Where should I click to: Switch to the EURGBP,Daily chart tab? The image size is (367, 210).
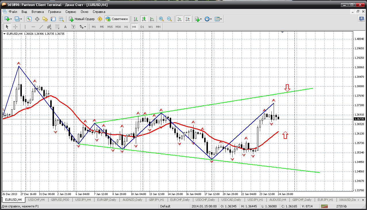click(x=107, y=200)
